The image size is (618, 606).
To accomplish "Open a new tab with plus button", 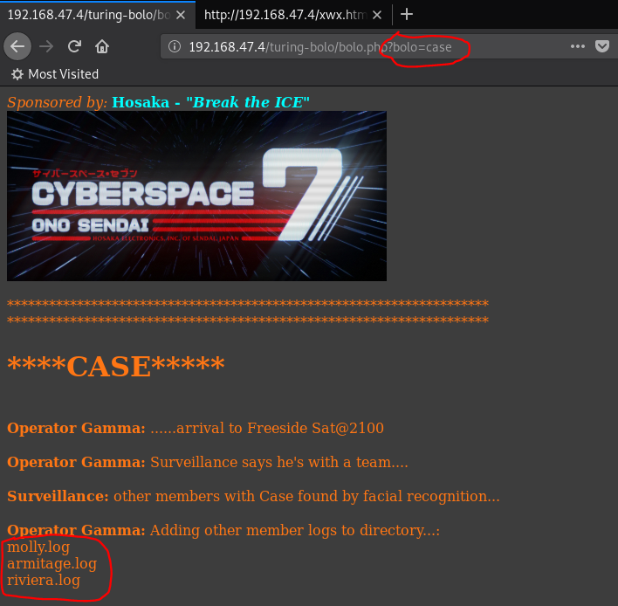I will pyautogui.click(x=407, y=15).
